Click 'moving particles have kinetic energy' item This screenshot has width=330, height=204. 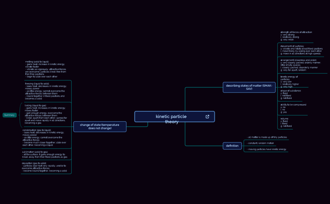267,149
